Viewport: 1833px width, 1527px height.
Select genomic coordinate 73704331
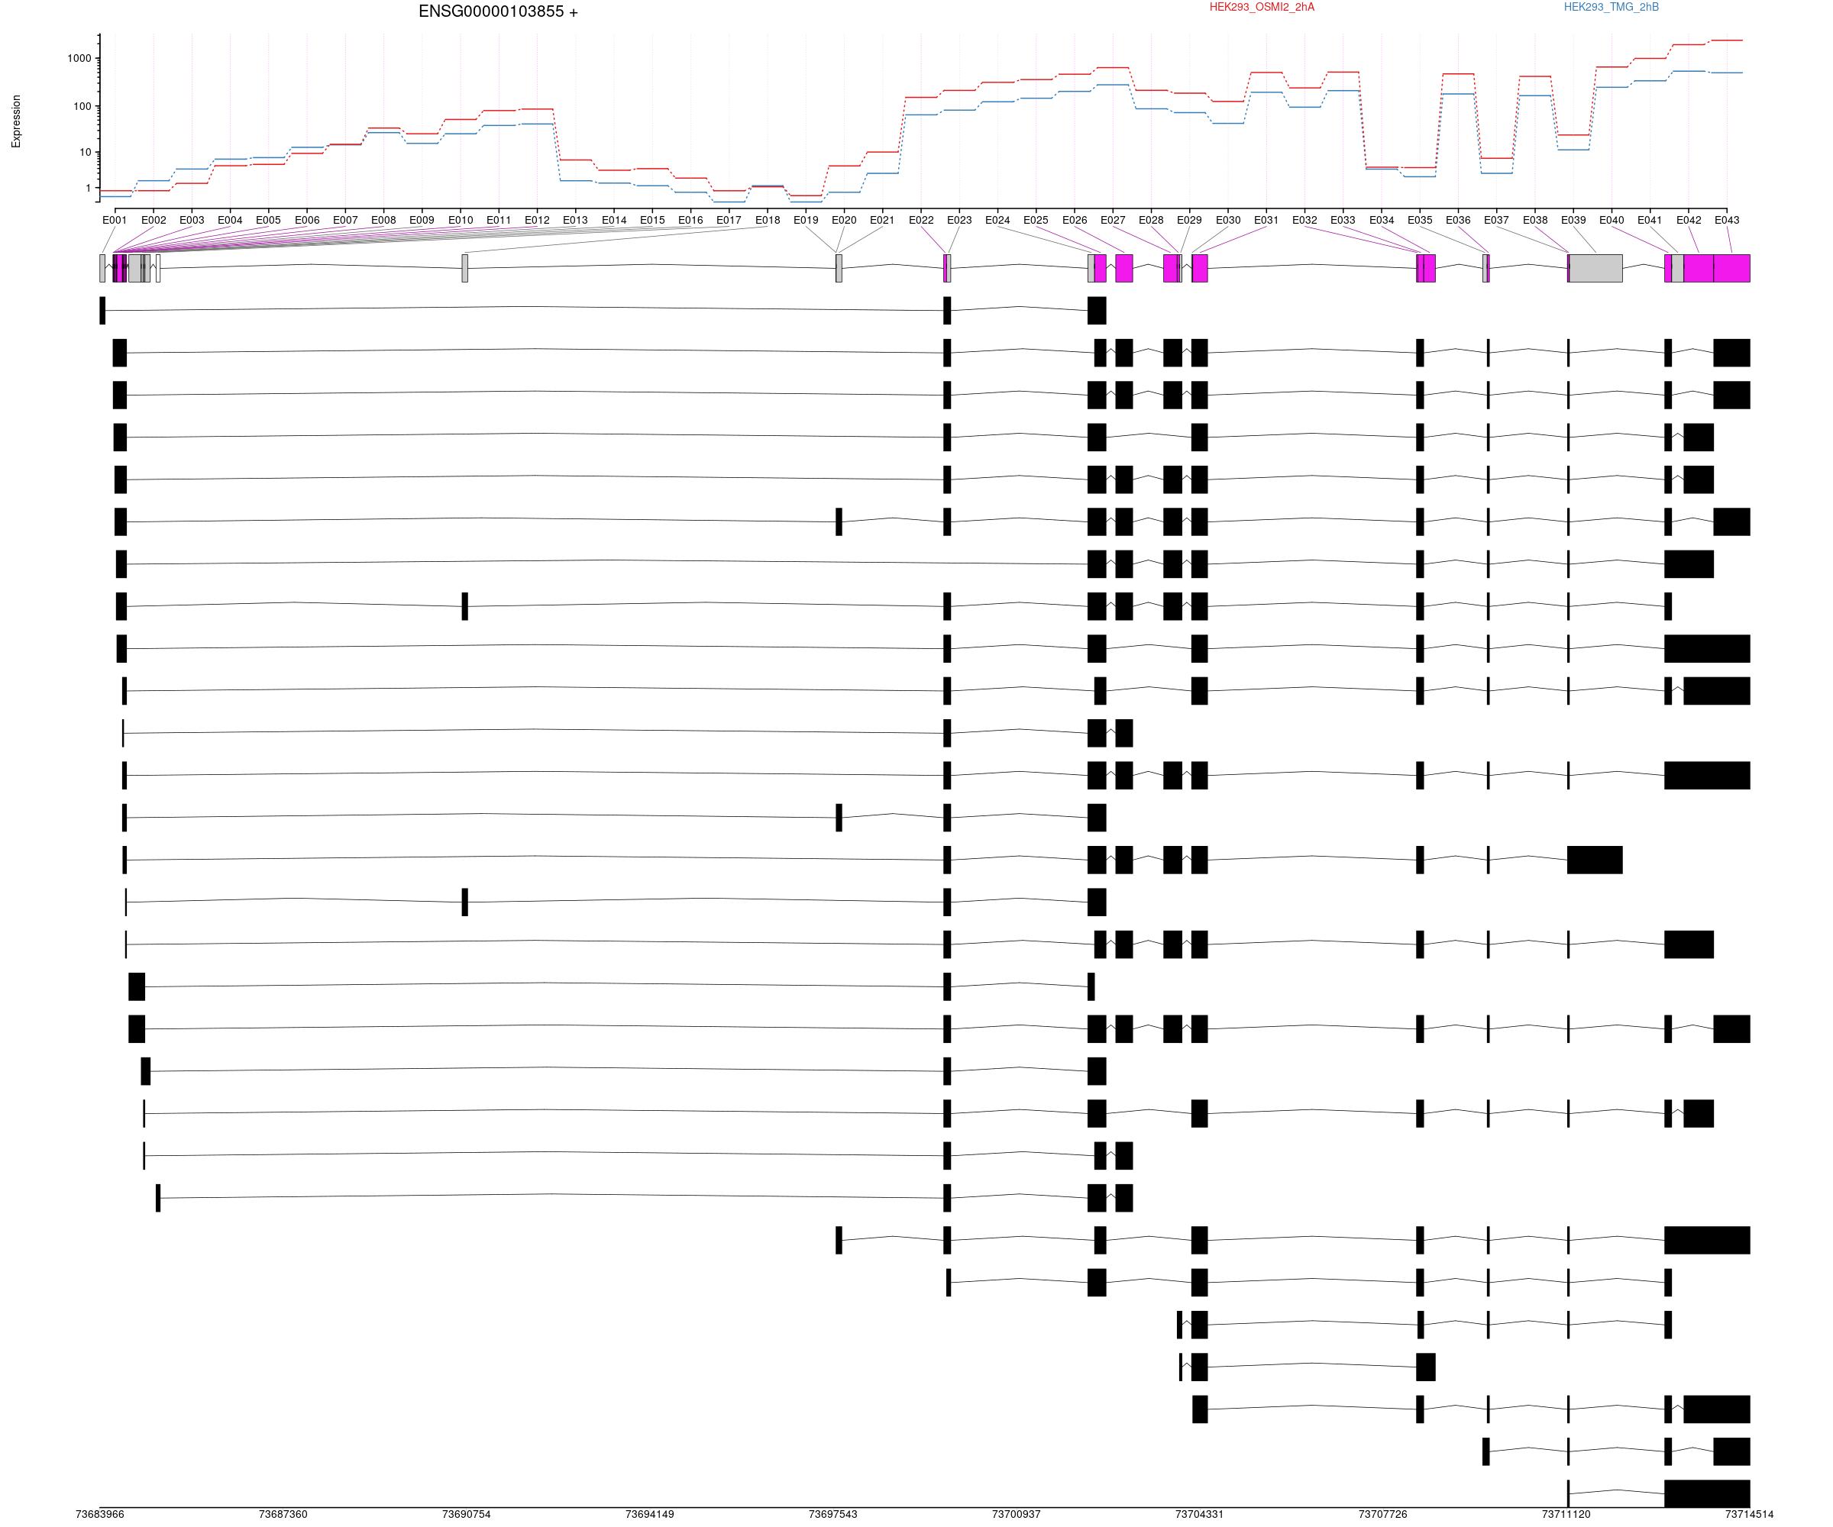click(1200, 1515)
